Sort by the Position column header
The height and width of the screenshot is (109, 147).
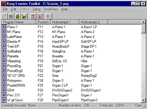tap(43, 22)
